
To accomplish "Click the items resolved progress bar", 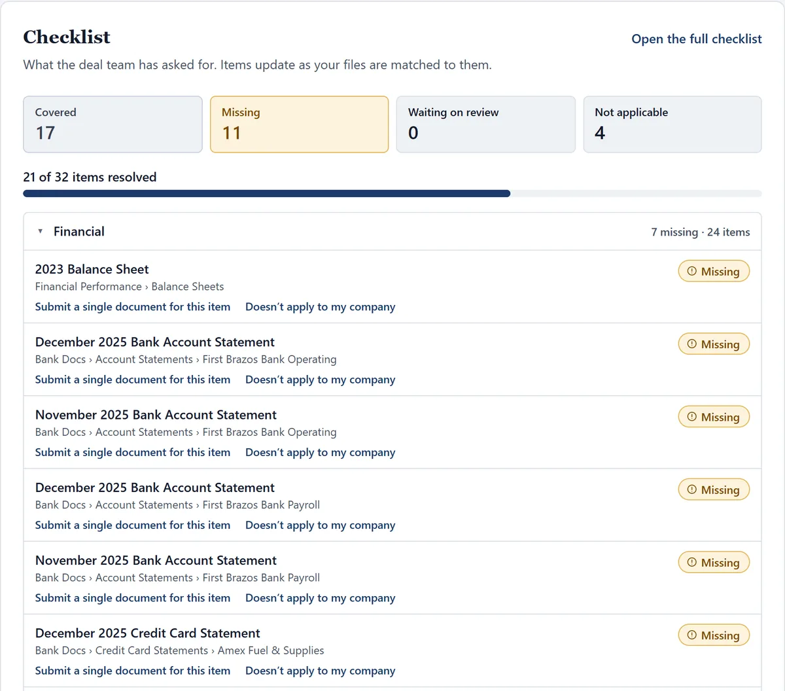I will [x=392, y=194].
